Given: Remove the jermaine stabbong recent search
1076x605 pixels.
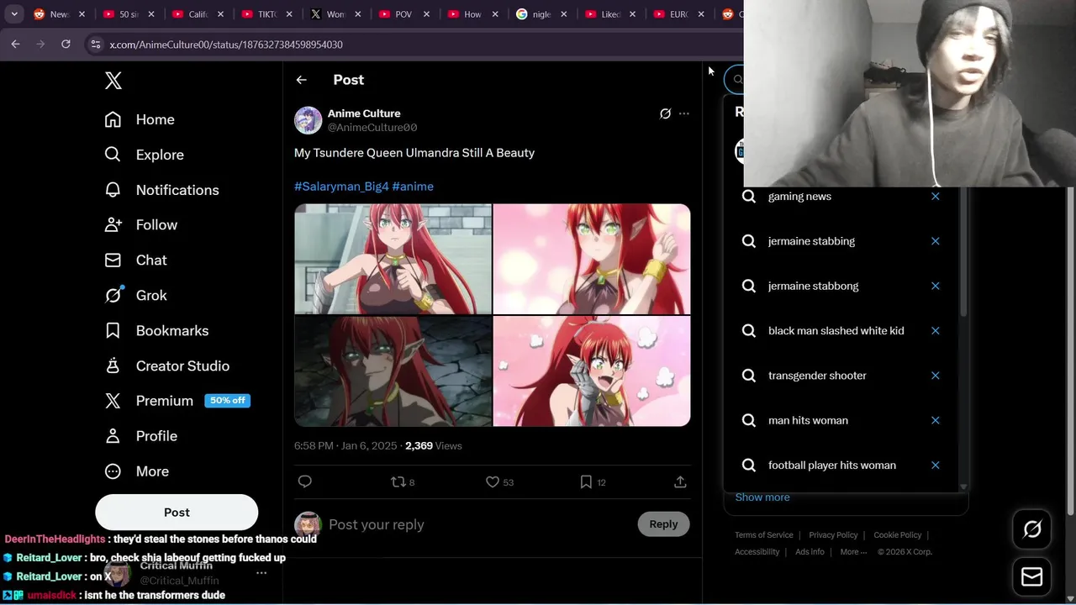Looking at the screenshot, I should pyautogui.click(x=935, y=286).
